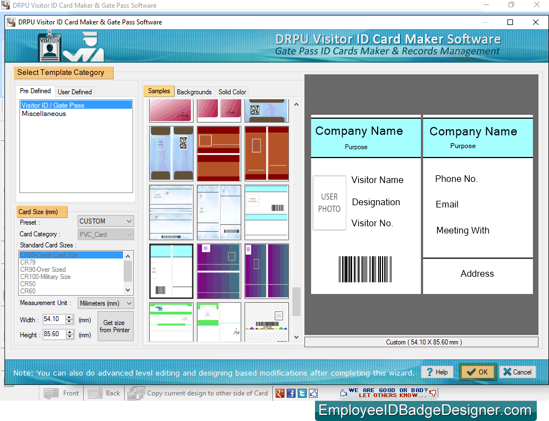Open the Preset dropdown showing CUSTOM
The height and width of the screenshot is (421, 549).
[x=106, y=221]
